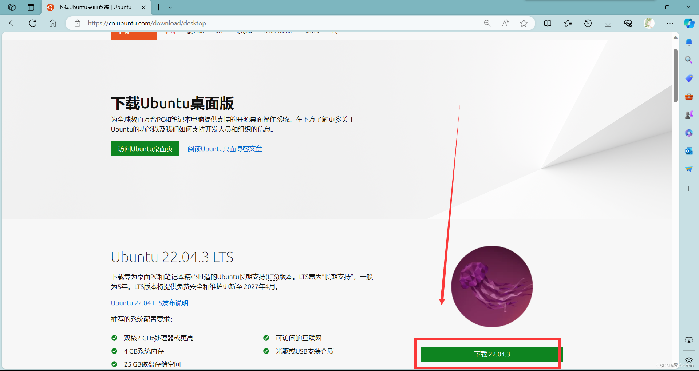
Task: Customize sidebar with plus icon
Action: coord(689,189)
